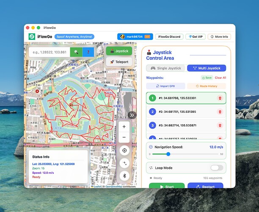Save the waypoints route

[207, 78]
